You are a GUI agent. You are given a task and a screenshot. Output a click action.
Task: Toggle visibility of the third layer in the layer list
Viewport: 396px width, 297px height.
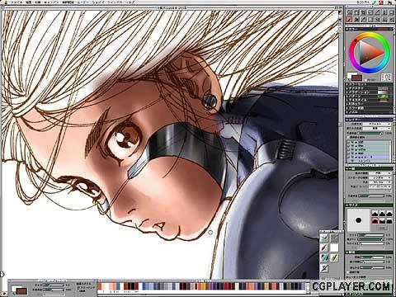(351, 149)
